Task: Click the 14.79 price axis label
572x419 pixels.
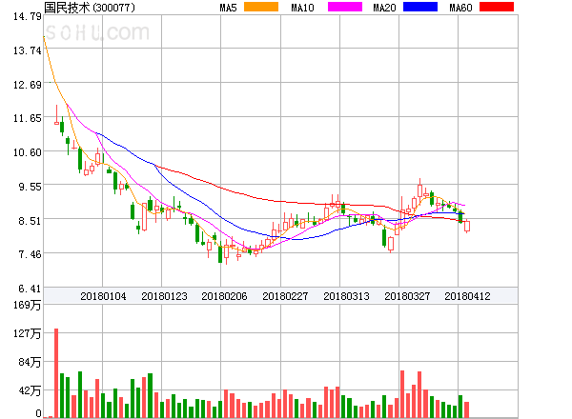Action: point(28,16)
